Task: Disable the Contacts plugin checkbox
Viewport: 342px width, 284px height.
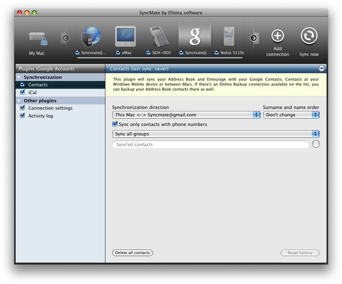Action: click(x=22, y=85)
